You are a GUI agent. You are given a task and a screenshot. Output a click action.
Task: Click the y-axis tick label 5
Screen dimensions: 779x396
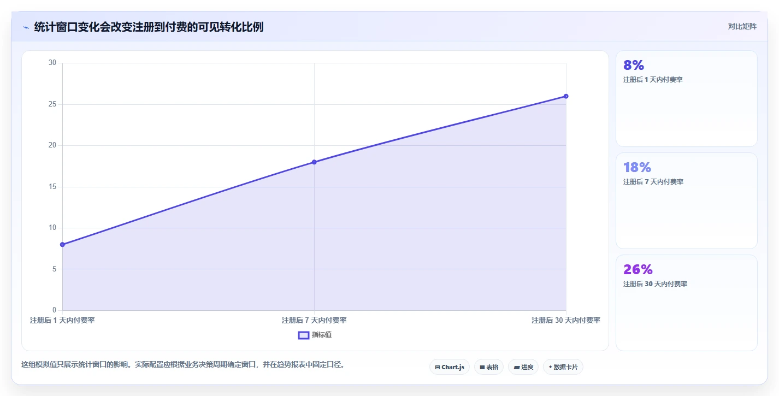pyautogui.click(x=55, y=269)
